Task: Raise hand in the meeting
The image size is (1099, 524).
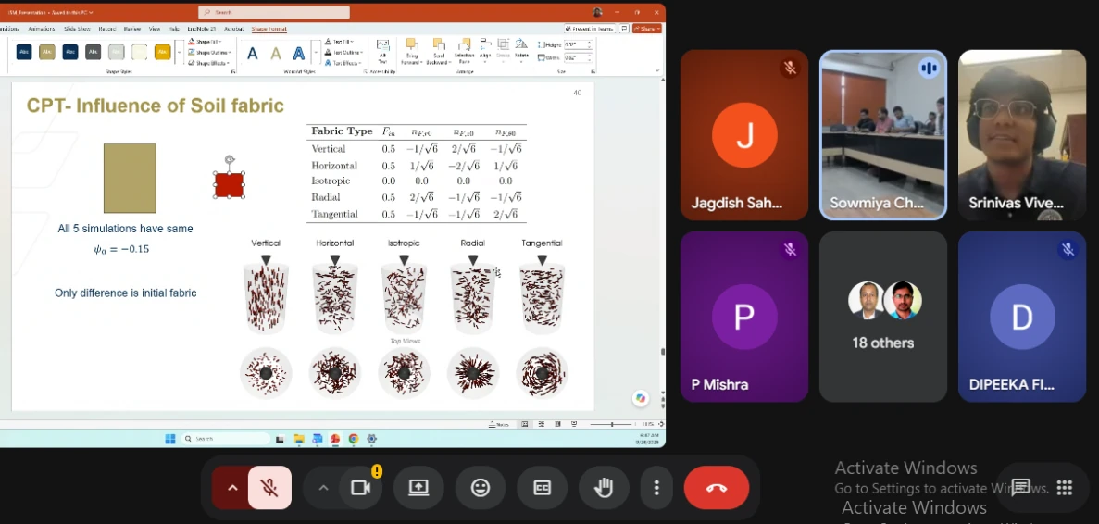Action: [x=604, y=488]
